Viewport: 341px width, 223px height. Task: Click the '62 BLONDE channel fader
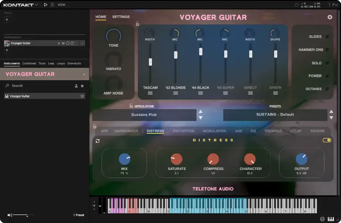click(x=176, y=55)
